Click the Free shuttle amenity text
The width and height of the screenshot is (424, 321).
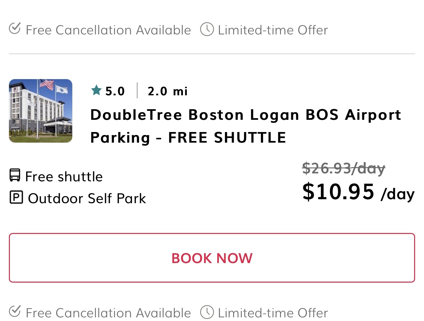64,176
